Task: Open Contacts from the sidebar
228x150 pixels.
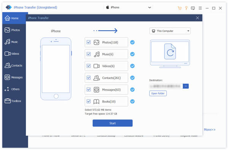Action: click(x=14, y=65)
